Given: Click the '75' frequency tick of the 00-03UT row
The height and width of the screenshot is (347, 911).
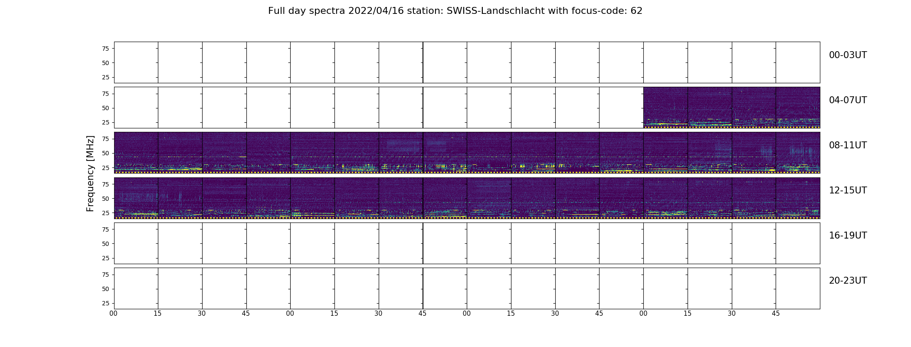Looking at the screenshot, I should [105, 49].
